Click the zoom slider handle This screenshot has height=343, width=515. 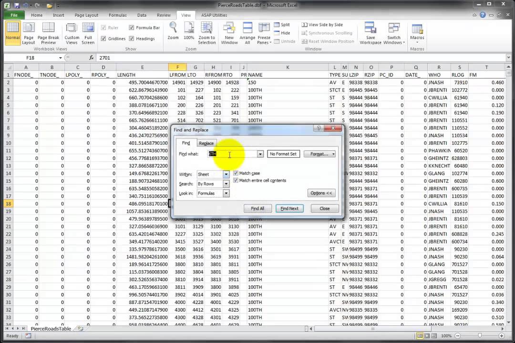click(480, 336)
